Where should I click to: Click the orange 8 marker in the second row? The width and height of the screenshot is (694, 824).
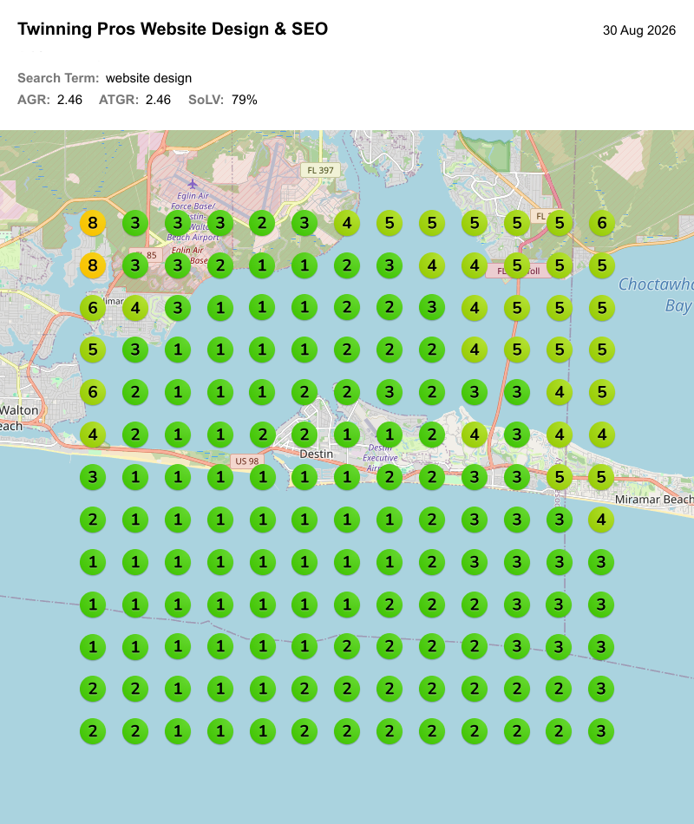point(93,265)
